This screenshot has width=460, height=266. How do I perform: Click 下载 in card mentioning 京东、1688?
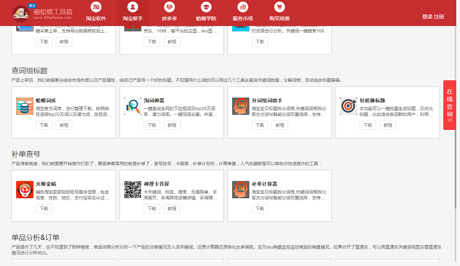[x=152, y=42]
